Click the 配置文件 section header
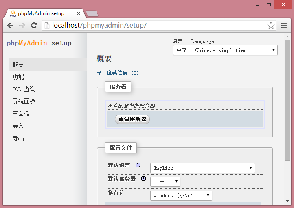 coord(121,147)
